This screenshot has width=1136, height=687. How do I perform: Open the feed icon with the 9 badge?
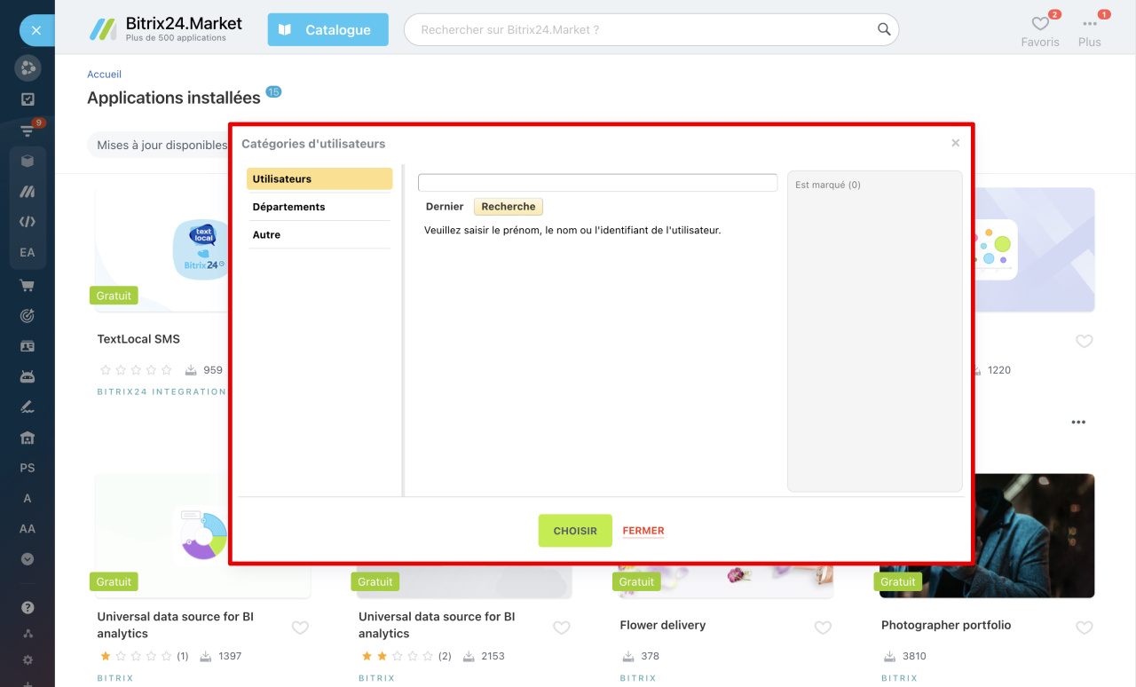(28, 130)
